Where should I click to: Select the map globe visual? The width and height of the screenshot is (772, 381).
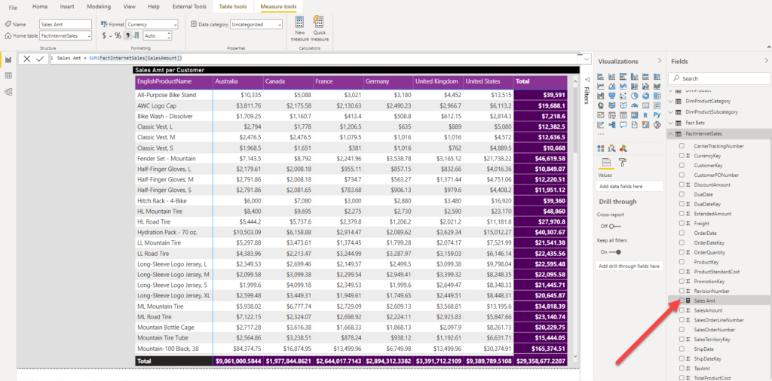tap(601, 105)
